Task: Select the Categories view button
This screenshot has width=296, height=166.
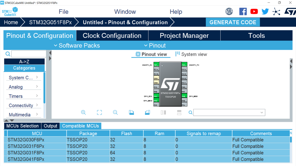Action: coord(24,68)
